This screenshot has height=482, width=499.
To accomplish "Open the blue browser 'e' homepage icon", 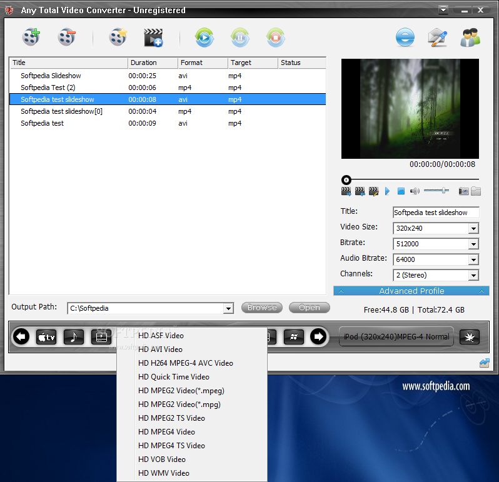I will 405,38.
